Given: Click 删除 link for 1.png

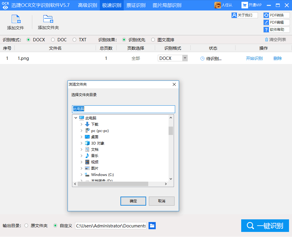Looking at the screenshot, I should pyautogui.click(x=277, y=59).
